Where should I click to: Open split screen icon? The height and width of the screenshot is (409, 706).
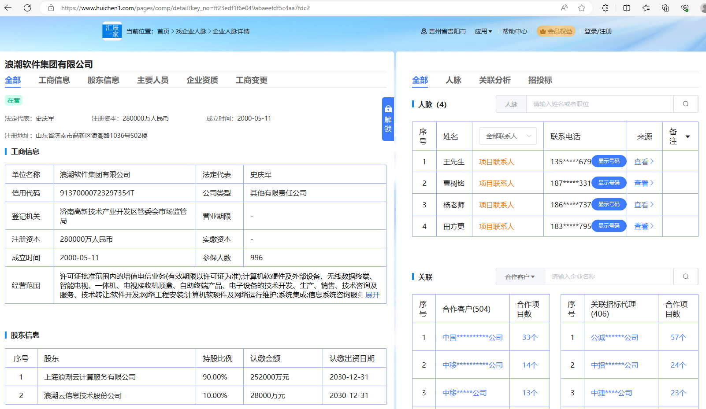tap(627, 8)
